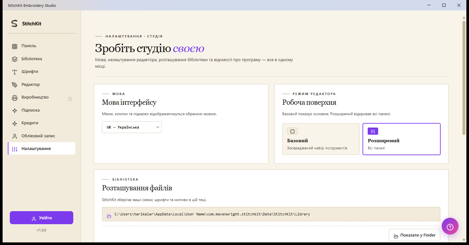469x245 pixels.
Task: Switch to the Редактор section
Action: [42, 85]
